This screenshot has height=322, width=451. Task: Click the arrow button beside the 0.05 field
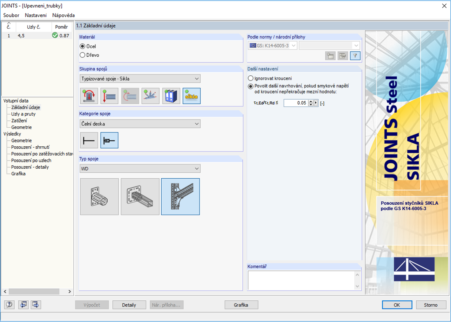coord(316,103)
